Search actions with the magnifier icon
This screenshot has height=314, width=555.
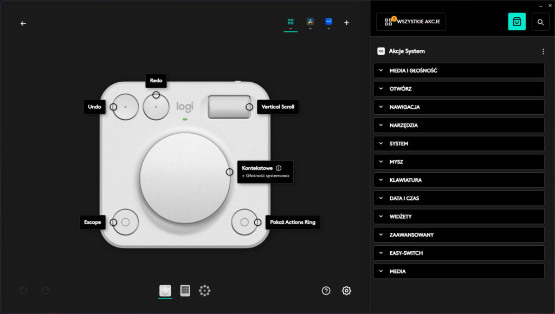pos(540,22)
